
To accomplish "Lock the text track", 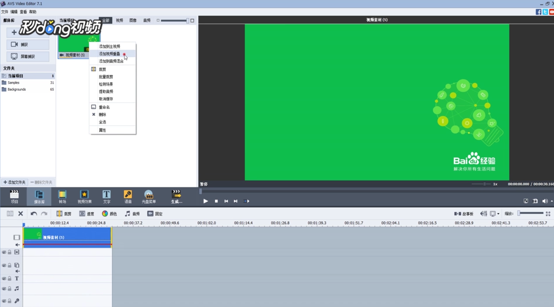I will (x=10, y=278).
